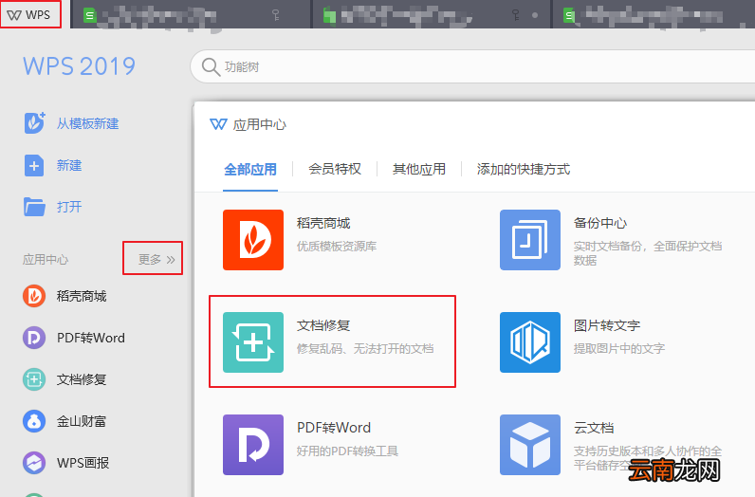Switch to the second spreadsheet document tab
This screenshot has width=755, height=497.
[x=432, y=14]
